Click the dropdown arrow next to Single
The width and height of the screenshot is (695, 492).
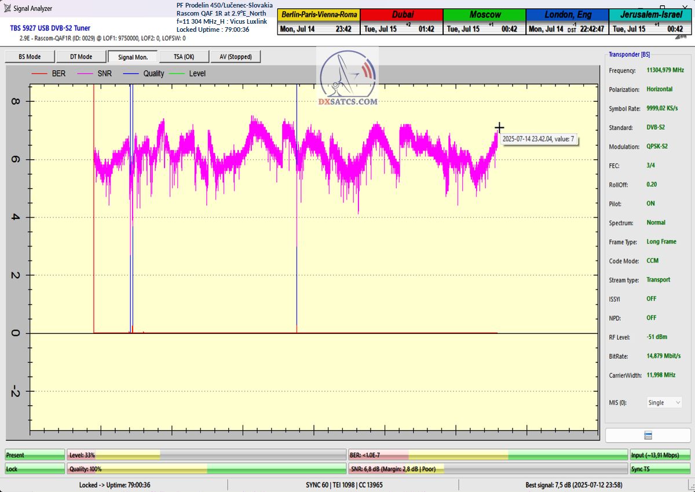(678, 402)
